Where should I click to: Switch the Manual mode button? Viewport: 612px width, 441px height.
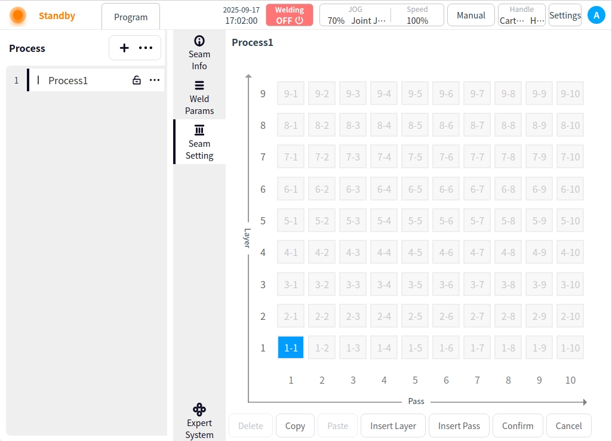click(x=470, y=16)
